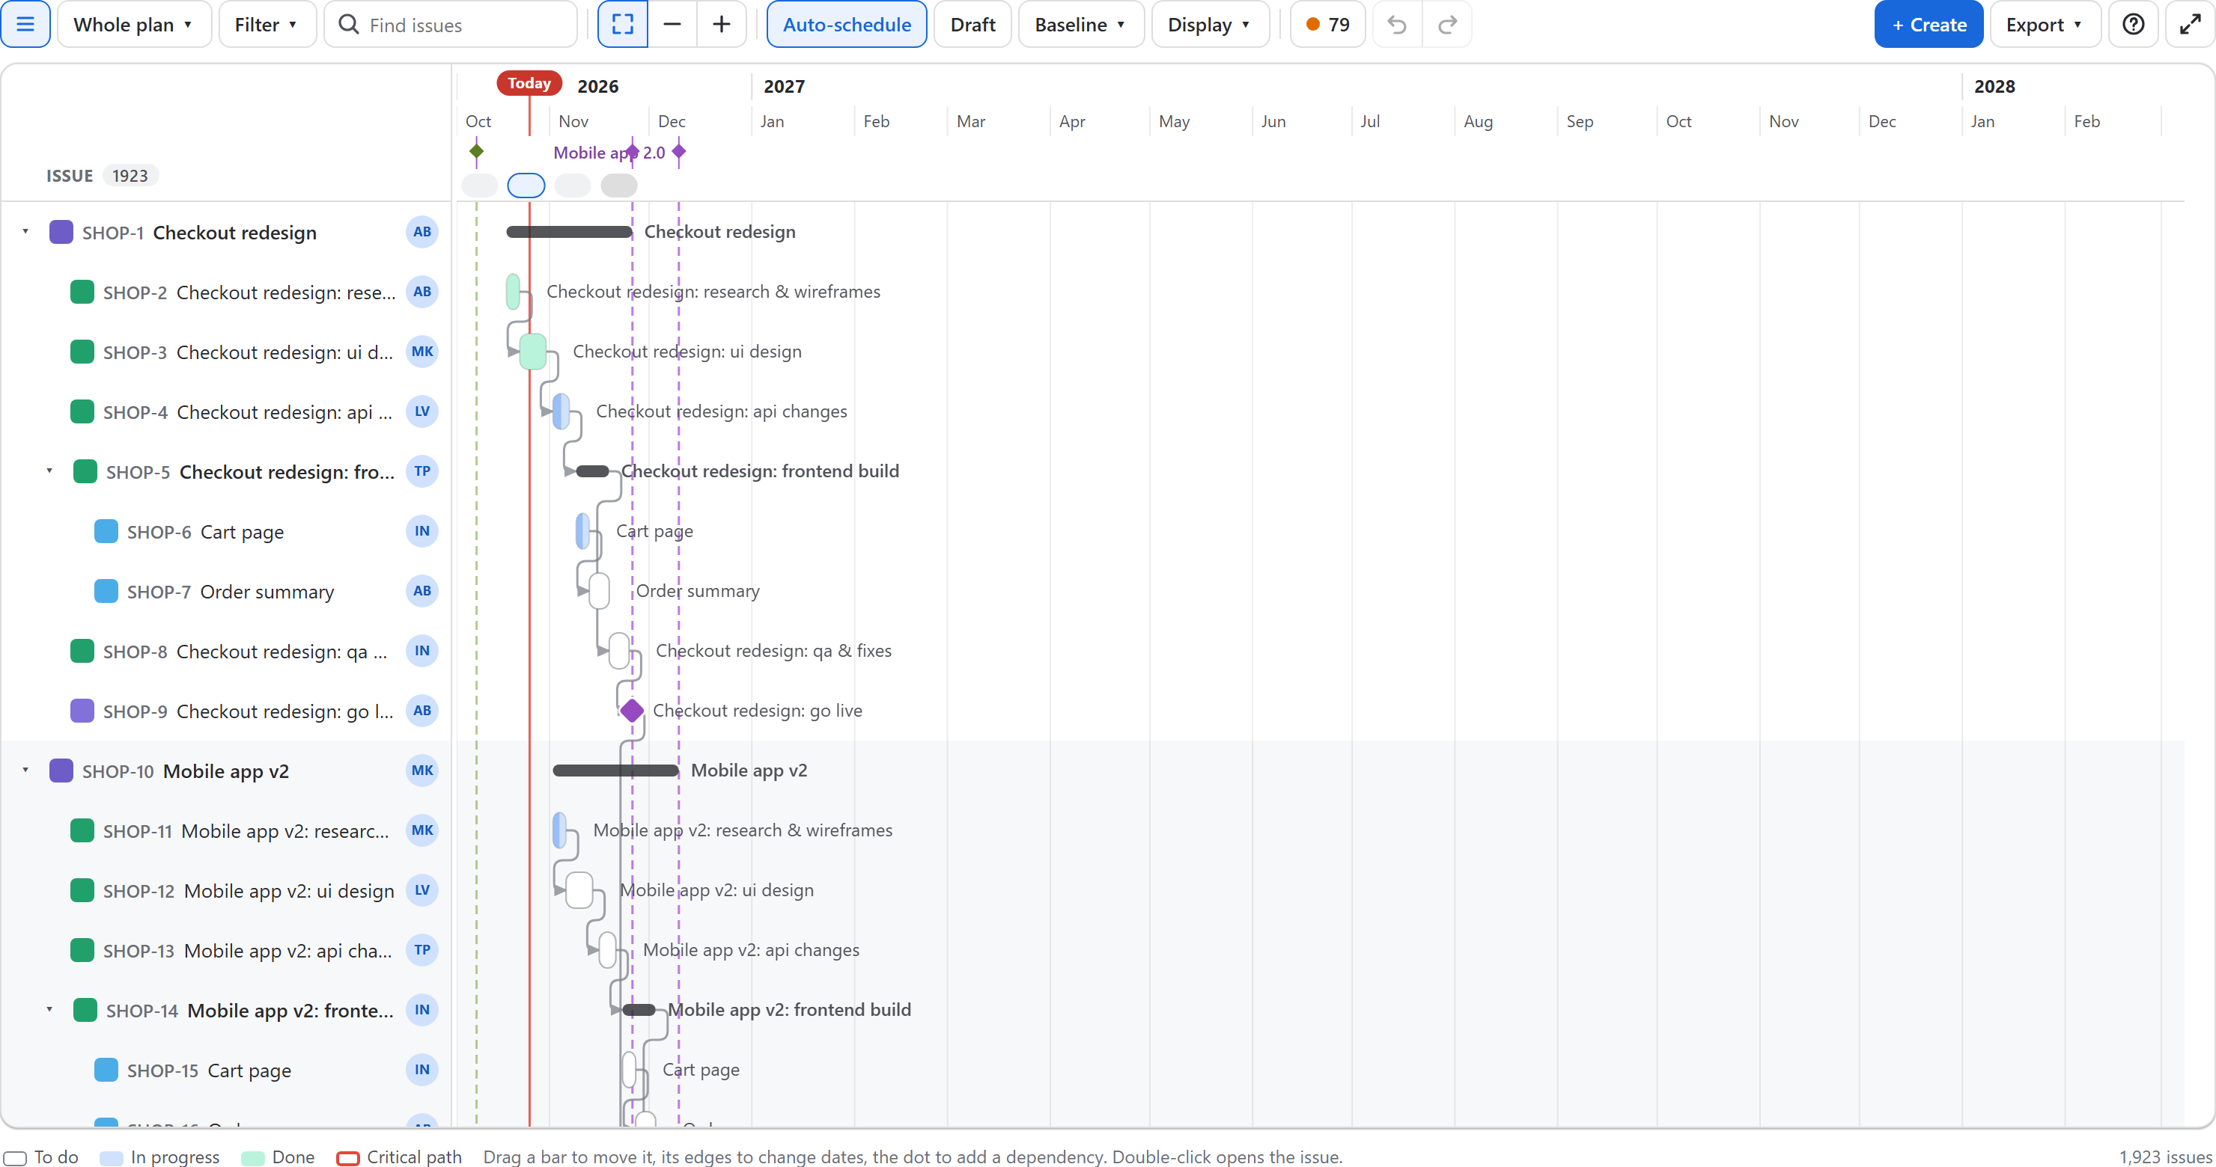Select the highlighted blue sprint pill

526,185
